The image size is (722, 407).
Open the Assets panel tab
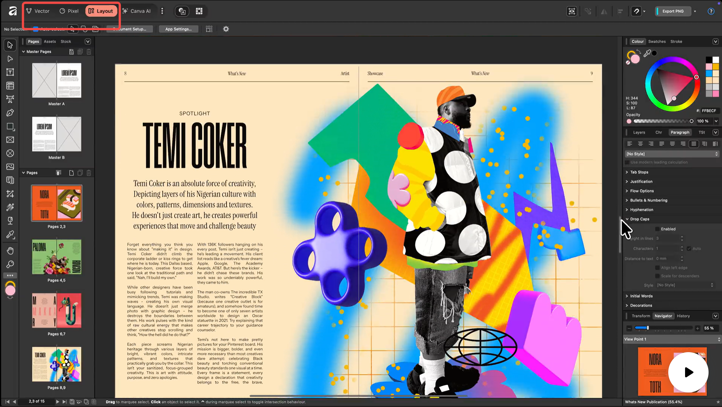coord(50,41)
